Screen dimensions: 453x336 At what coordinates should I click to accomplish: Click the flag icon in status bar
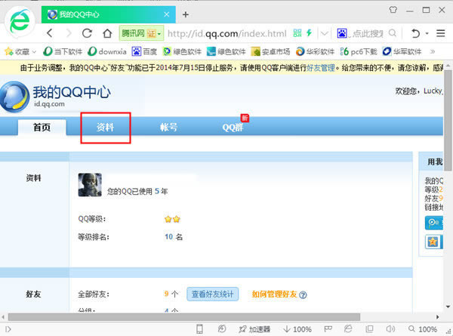(328, 328)
